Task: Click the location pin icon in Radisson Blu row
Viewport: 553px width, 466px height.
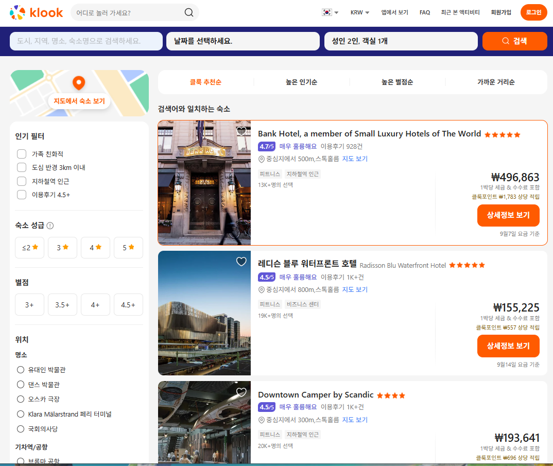Action: coord(262,290)
